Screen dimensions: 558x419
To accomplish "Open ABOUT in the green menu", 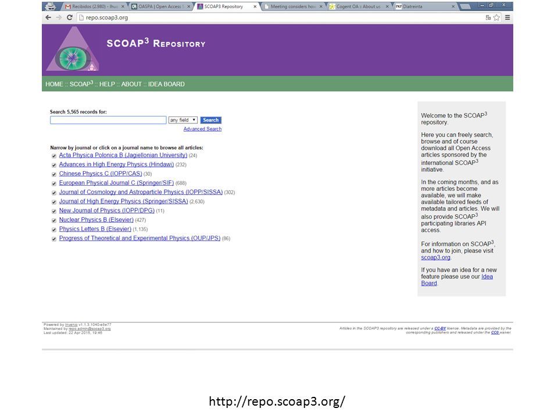I will click(x=131, y=84).
